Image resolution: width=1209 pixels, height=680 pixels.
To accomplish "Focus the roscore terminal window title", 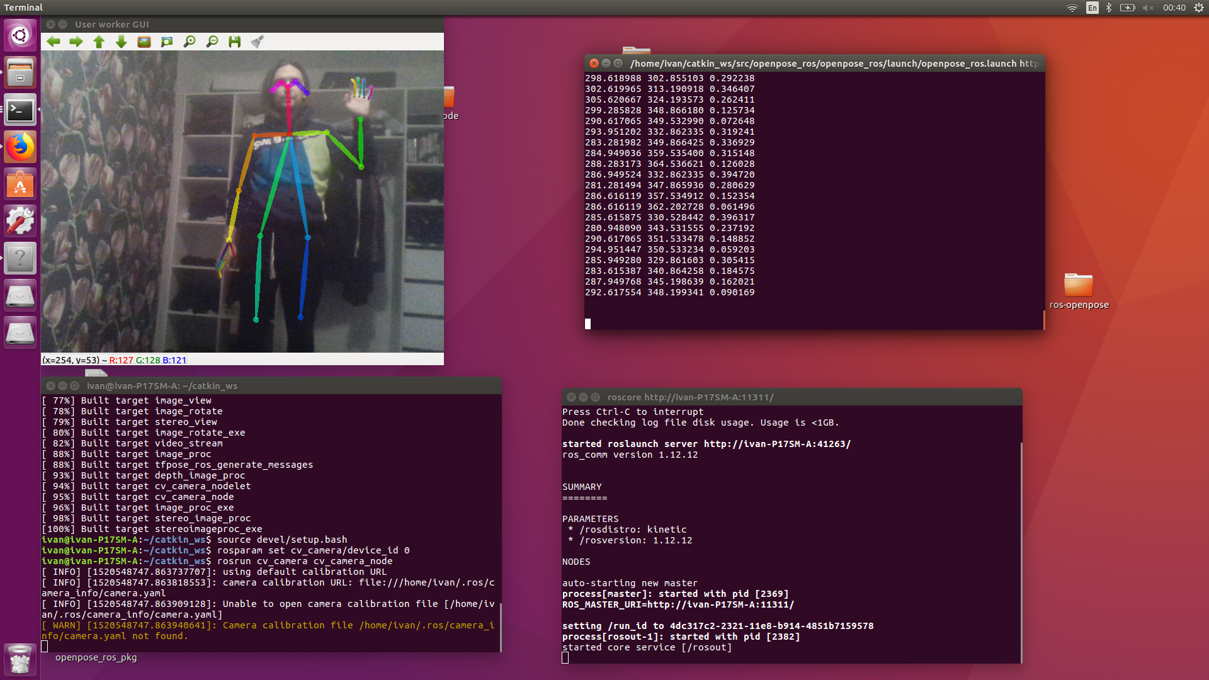I will pos(690,397).
